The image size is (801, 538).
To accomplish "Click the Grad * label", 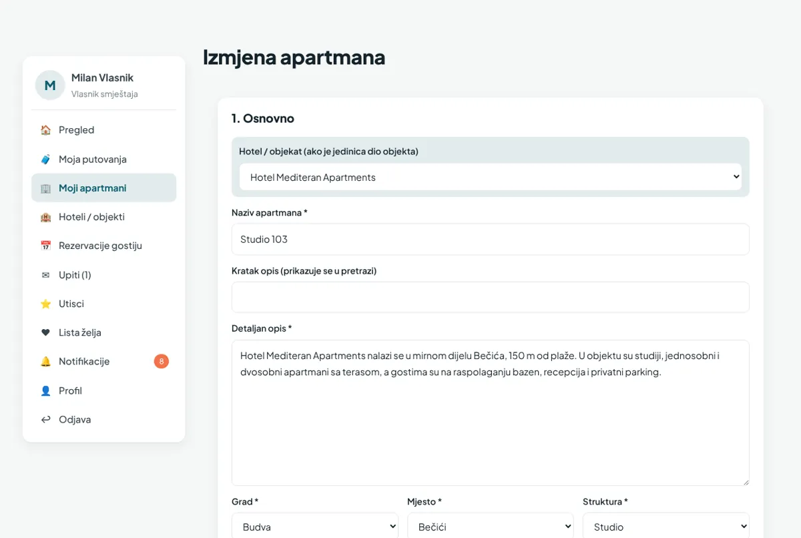I will [245, 501].
